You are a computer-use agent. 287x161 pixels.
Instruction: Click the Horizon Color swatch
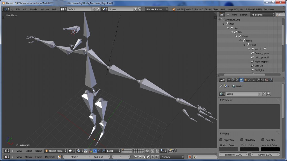[x=228, y=149]
